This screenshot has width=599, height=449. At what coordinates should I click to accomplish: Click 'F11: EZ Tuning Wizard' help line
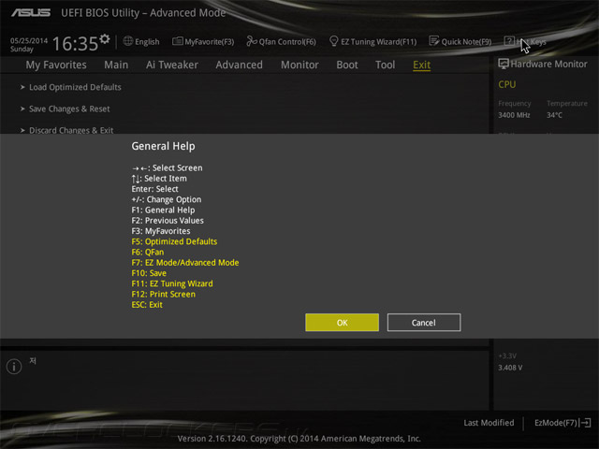172,283
